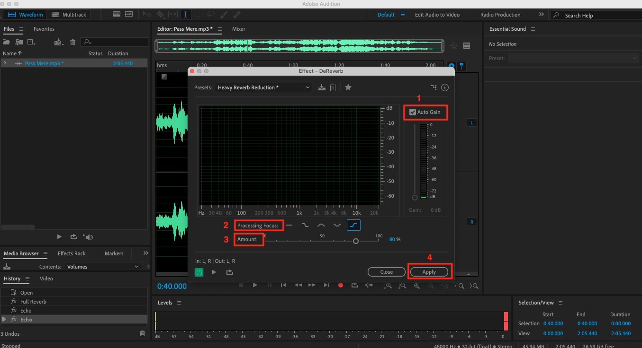Show the Spectral Pitch Display icon

click(x=129, y=14)
